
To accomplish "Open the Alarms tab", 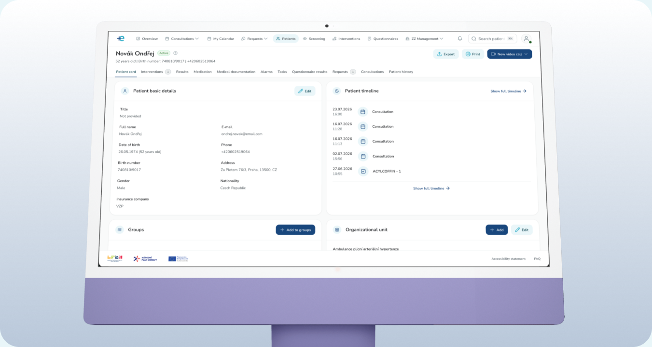I will click(x=266, y=72).
